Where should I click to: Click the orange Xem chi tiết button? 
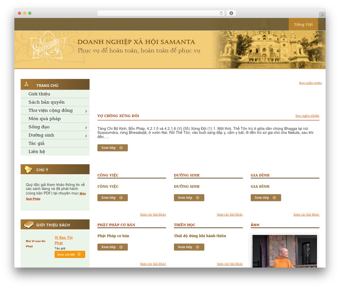[70, 254]
